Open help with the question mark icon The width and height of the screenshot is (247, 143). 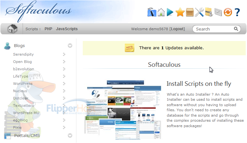coord(237,12)
